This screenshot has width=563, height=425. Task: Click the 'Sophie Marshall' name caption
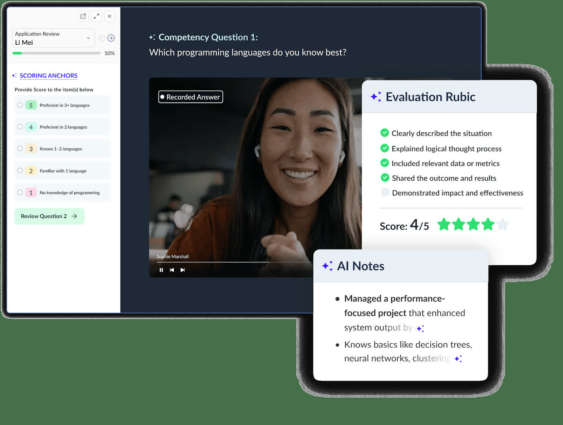tap(173, 257)
